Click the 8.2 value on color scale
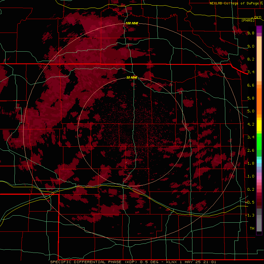The height and width of the screenshot is (264, 264). pyautogui.click(x=251, y=59)
